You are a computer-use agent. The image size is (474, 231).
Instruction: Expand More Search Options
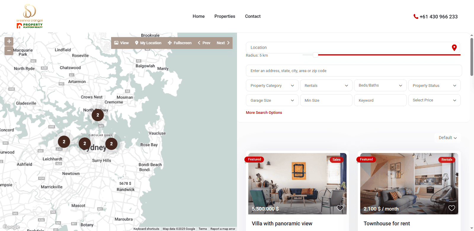[264, 113]
